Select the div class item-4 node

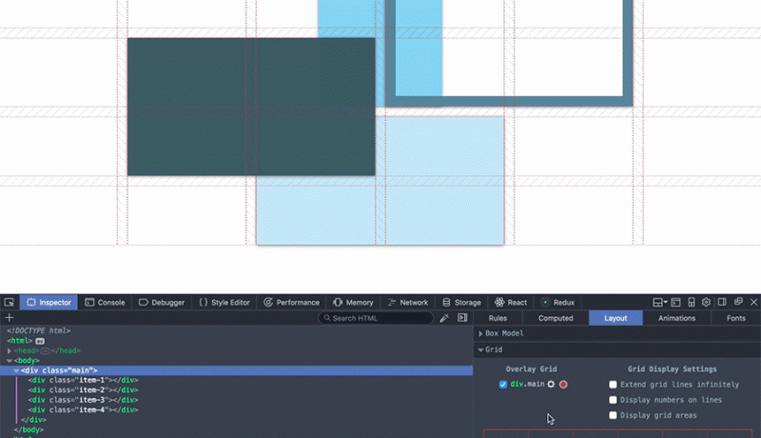tap(83, 409)
